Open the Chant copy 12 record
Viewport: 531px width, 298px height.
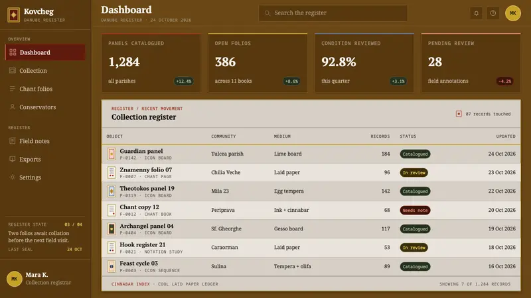coord(311,210)
